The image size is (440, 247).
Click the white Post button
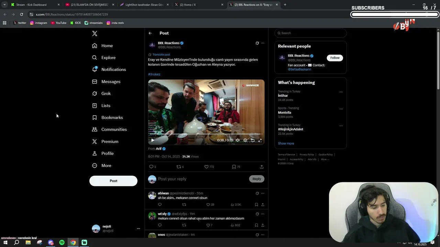(113, 181)
